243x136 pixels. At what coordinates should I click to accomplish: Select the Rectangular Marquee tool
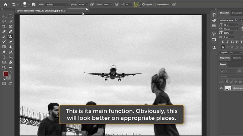click(11, 16)
